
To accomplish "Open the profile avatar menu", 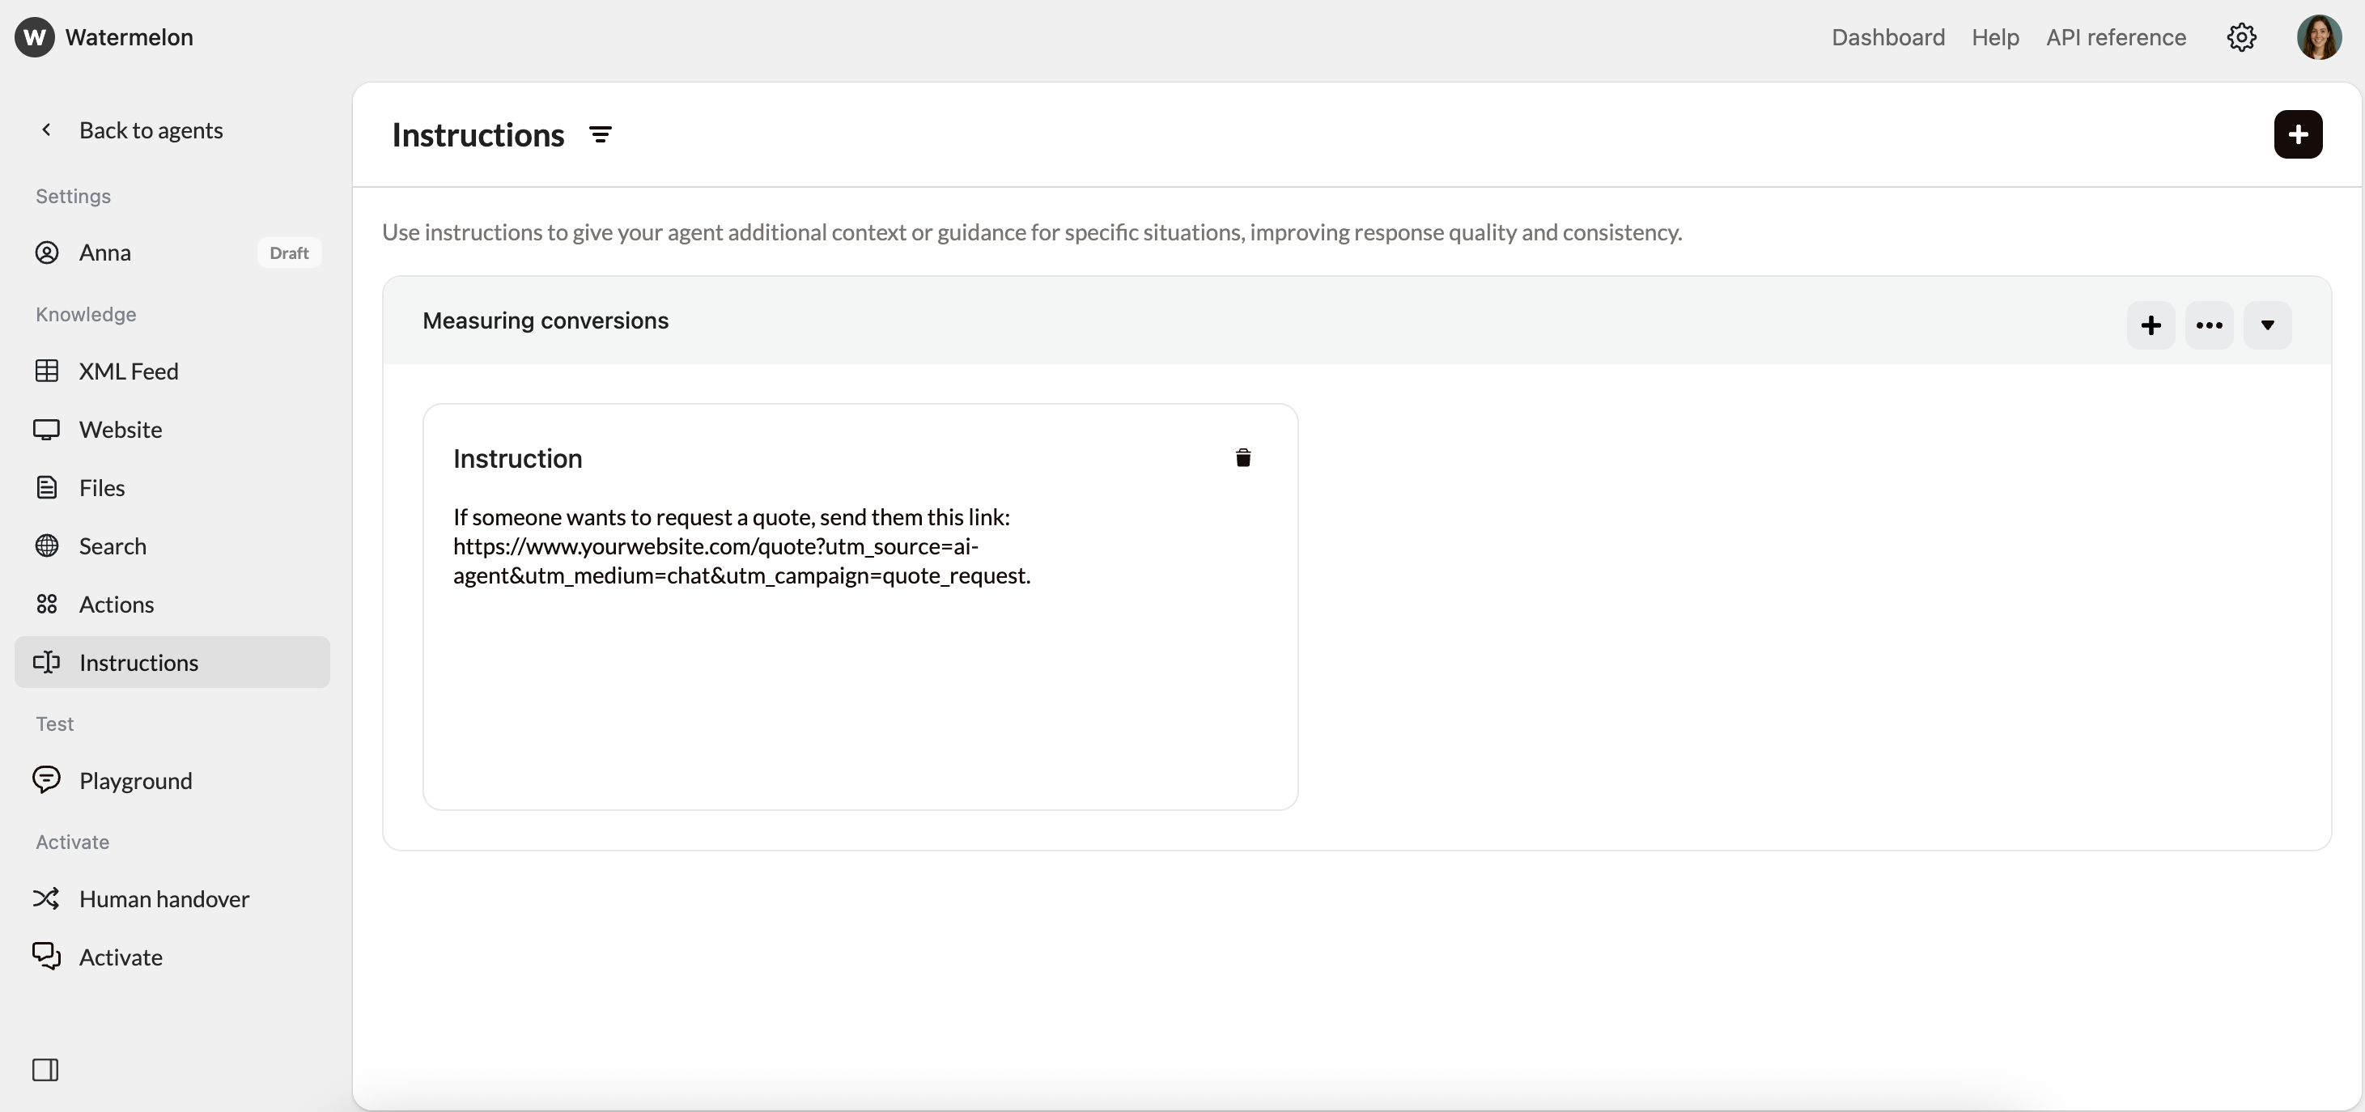I will [2320, 36].
